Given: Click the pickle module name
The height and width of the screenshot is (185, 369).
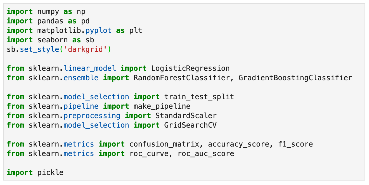Looking at the screenshot, I should (x=50, y=172).
